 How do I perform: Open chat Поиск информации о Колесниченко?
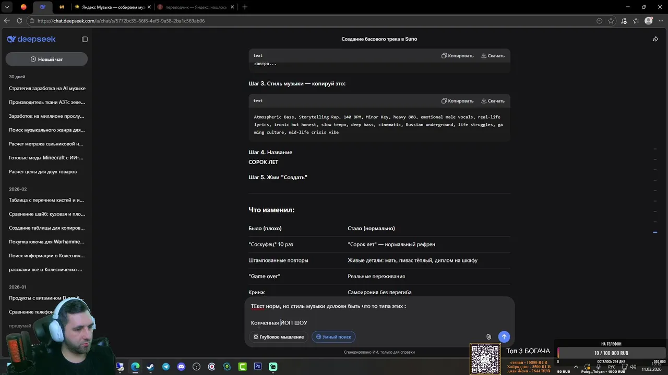click(47, 256)
